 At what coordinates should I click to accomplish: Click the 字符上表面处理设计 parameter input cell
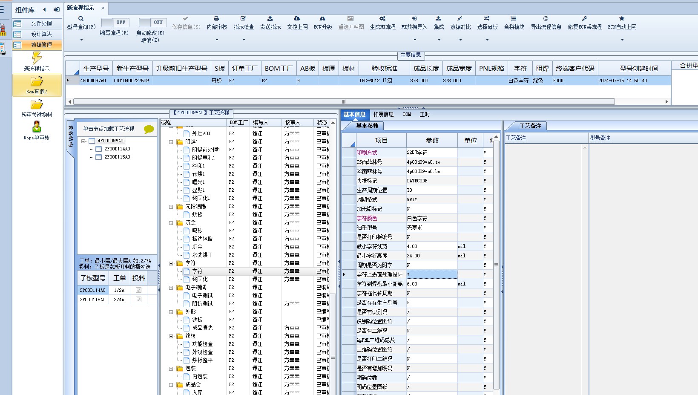(x=431, y=274)
